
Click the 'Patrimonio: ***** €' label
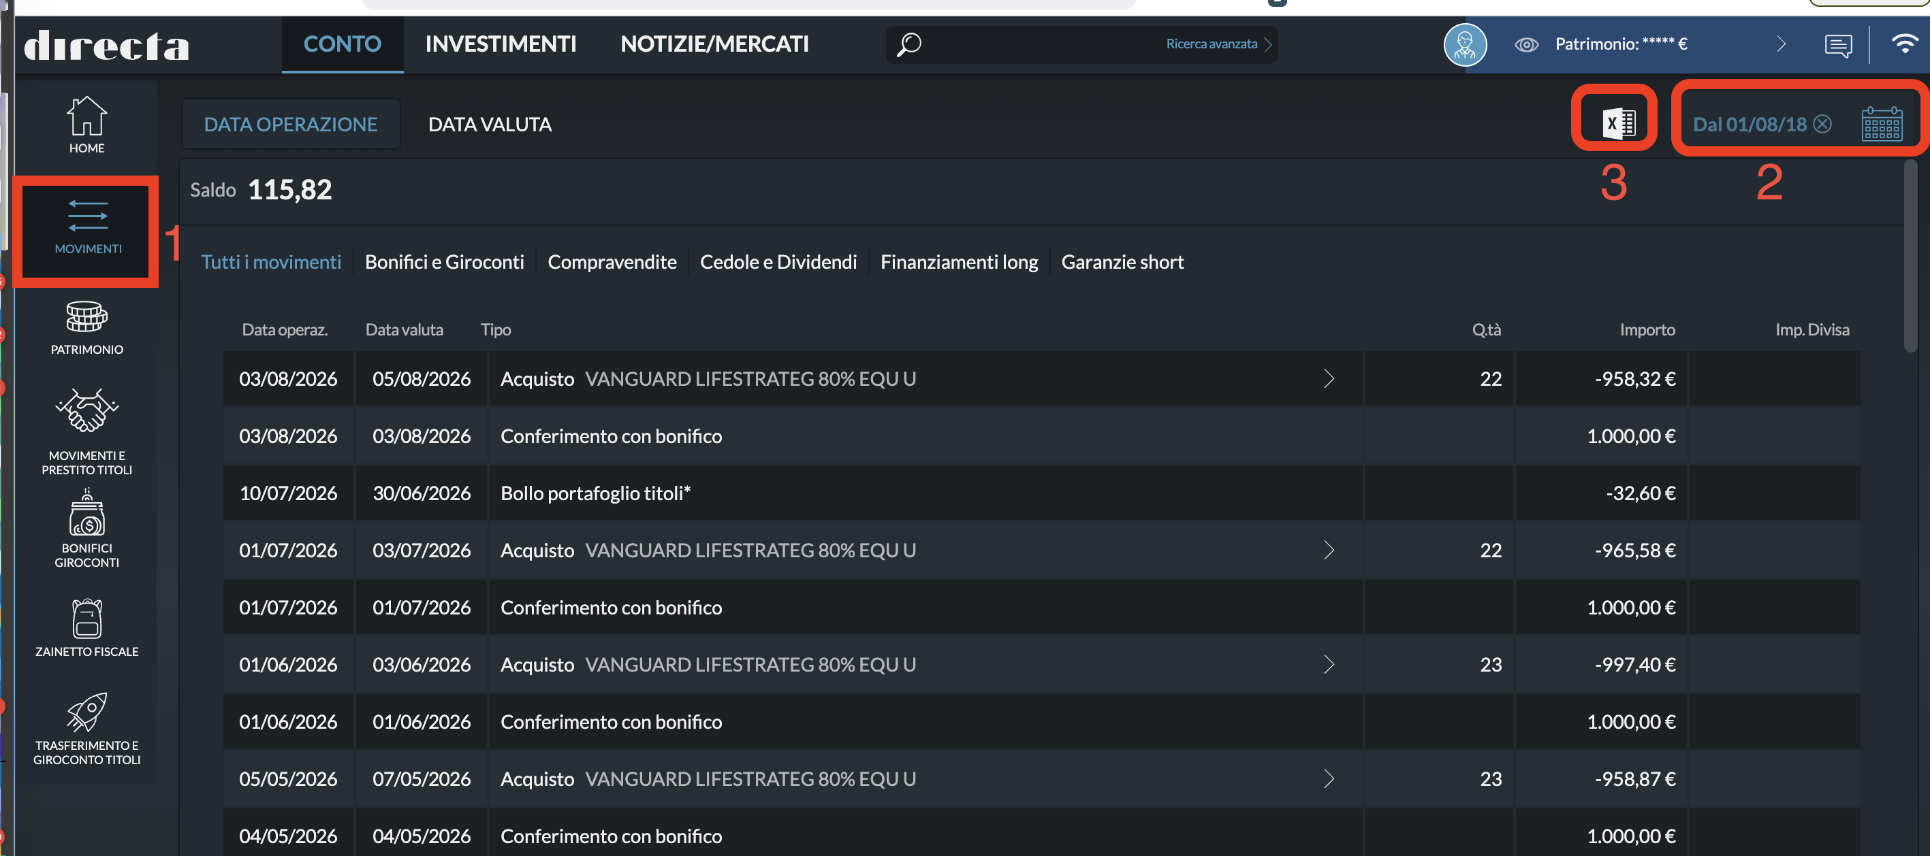pyautogui.click(x=1621, y=44)
